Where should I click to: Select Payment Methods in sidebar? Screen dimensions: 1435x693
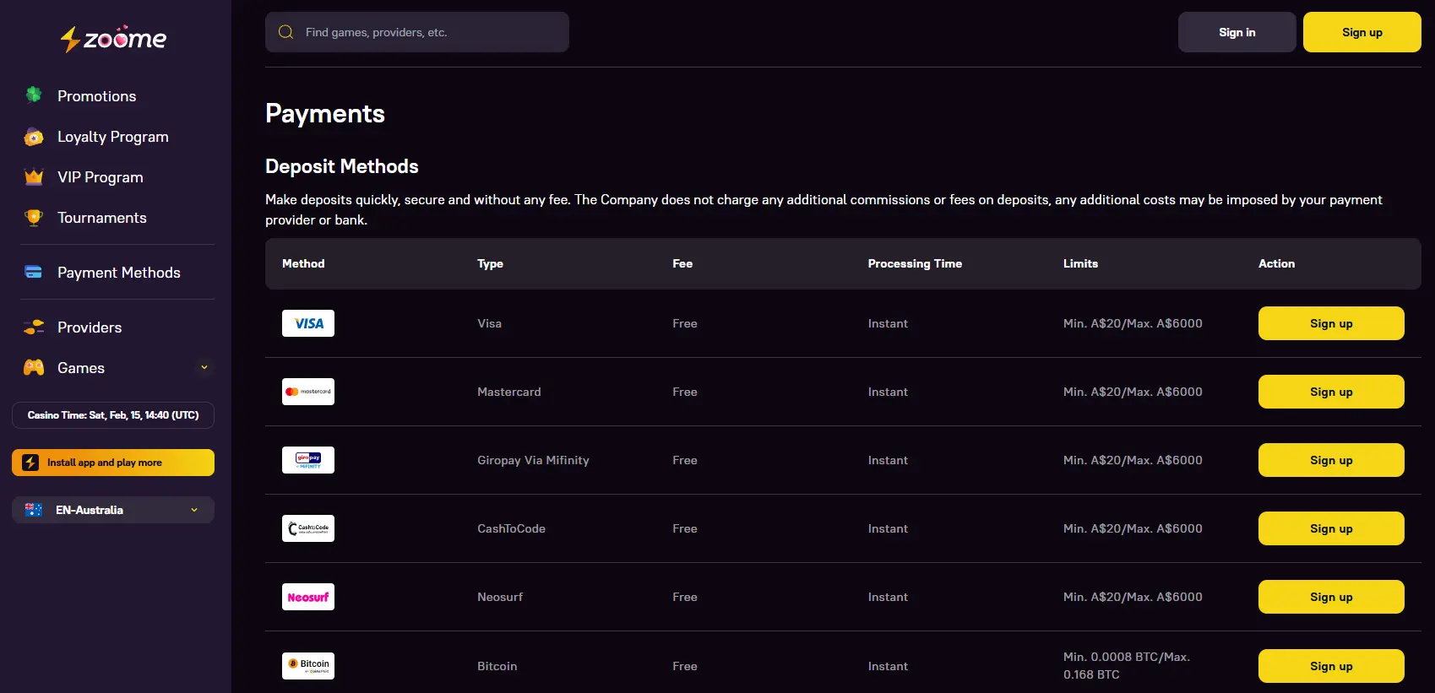pyautogui.click(x=118, y=273)
